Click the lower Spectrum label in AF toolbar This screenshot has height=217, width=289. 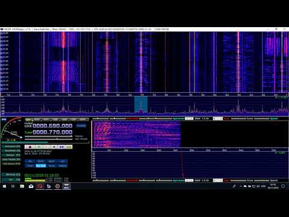[x=178, y=180]
